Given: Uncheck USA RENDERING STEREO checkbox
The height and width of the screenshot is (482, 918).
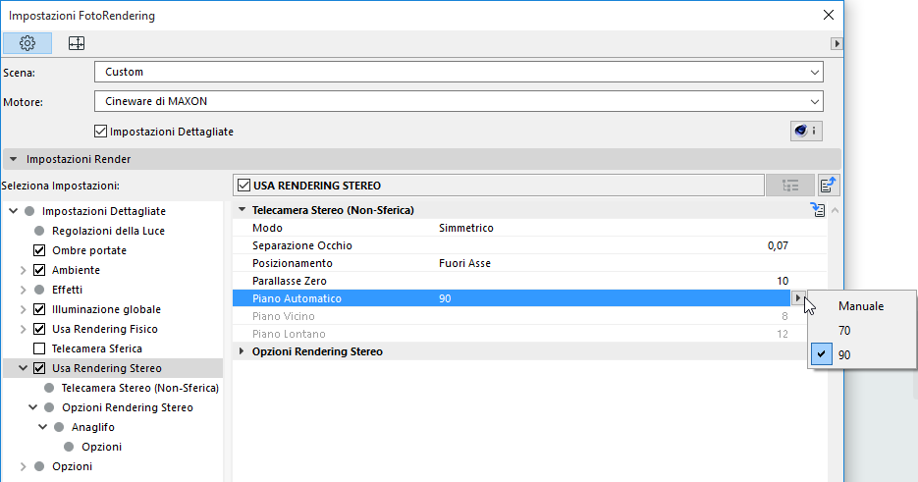Looking at the screenshot, I should pos(244,186).
